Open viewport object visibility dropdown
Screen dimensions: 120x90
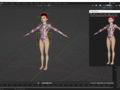93,5
